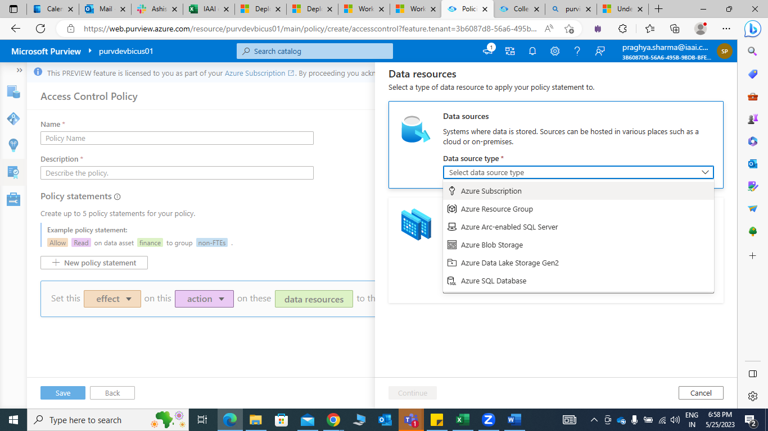Open a new browser tab

[x=658, y=9]
